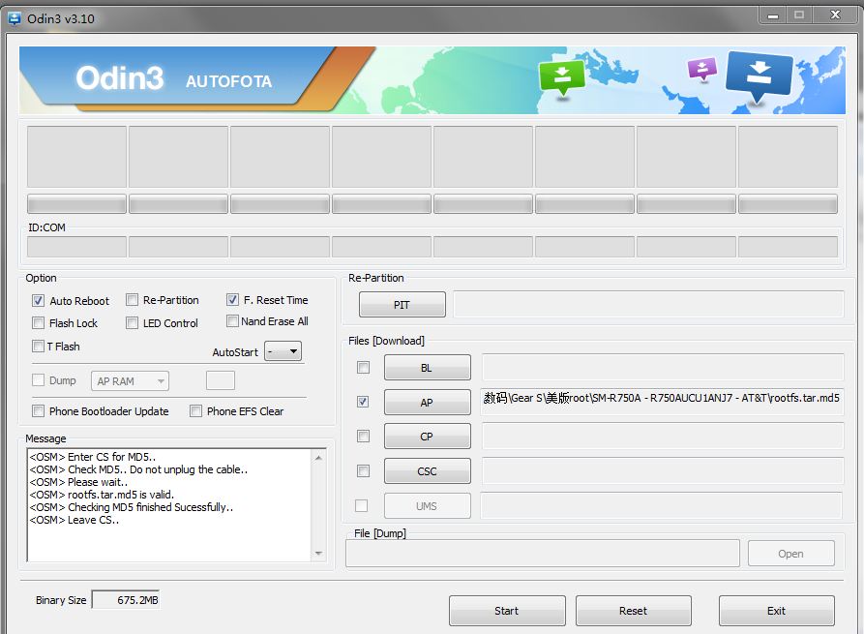Tick the BL file checkbox
The width and height of the screenshot is (864, 634).
point(363,367)
